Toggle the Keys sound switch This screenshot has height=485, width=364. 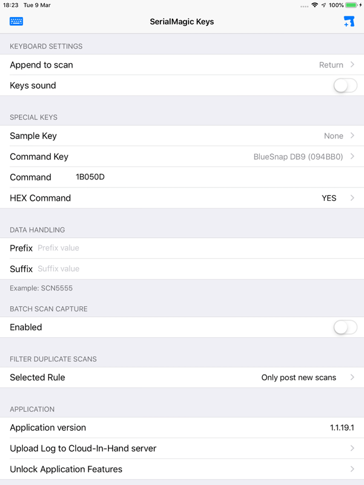345,85
